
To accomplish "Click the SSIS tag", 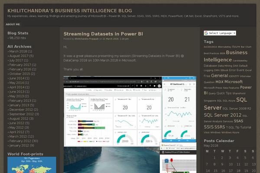I will (x=208, y=127).
